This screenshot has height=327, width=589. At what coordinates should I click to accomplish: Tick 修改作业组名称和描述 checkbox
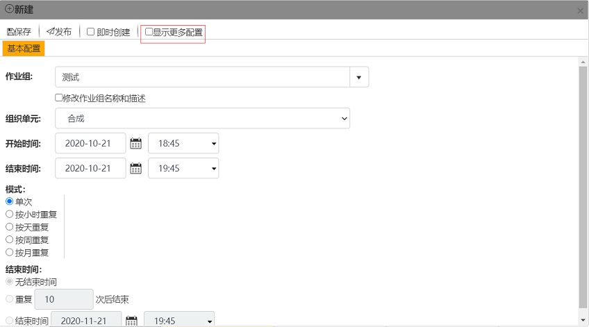pos(59,99)
